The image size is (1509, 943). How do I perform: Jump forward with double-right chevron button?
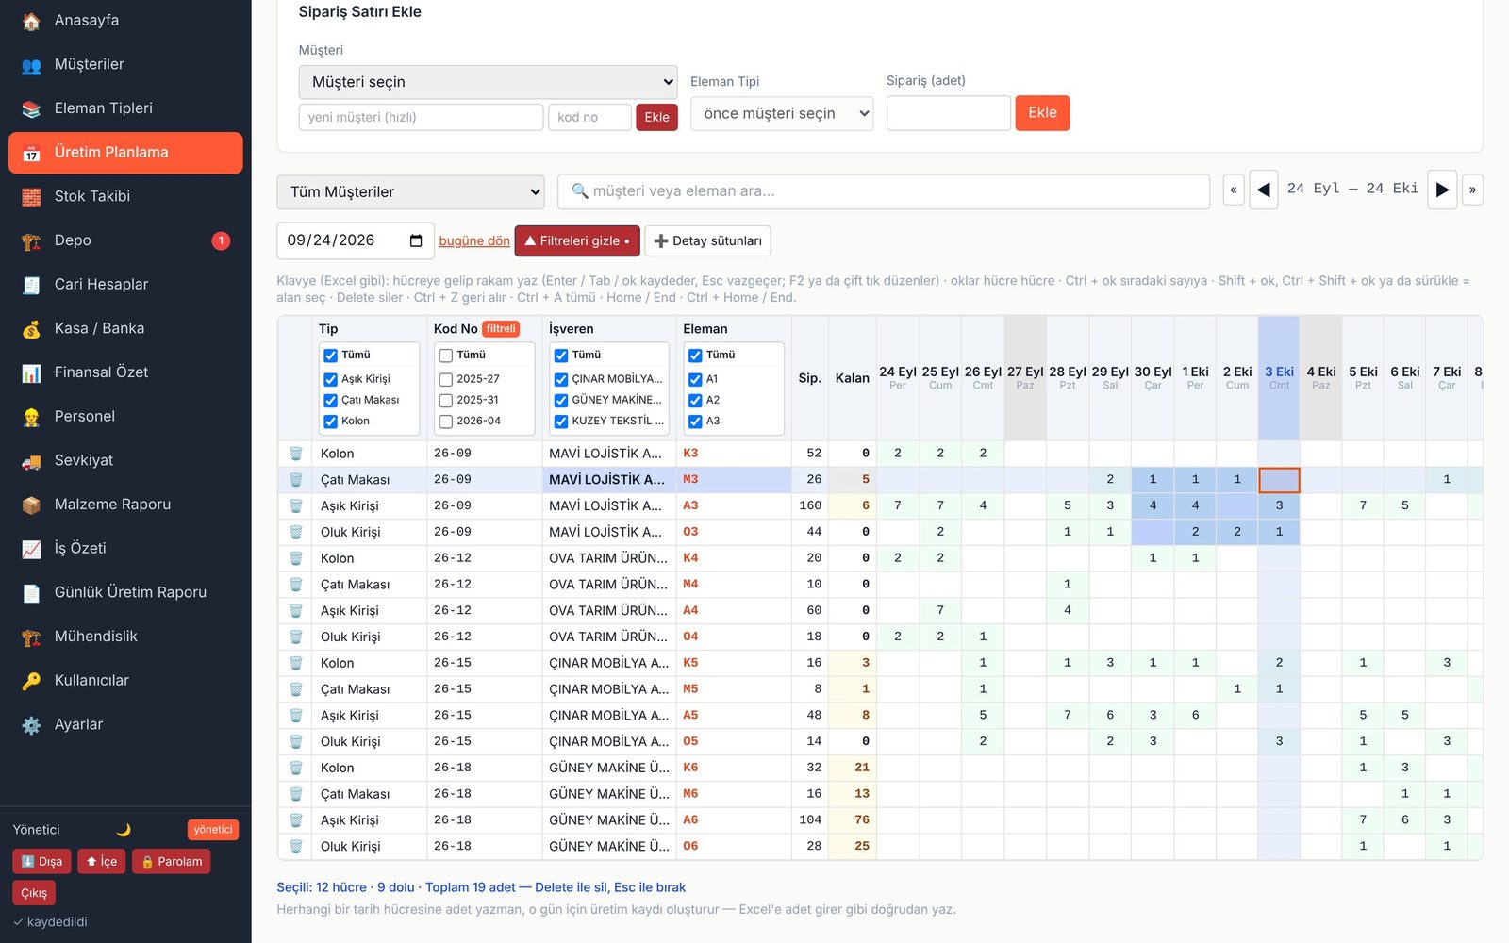coord(1472,190)
